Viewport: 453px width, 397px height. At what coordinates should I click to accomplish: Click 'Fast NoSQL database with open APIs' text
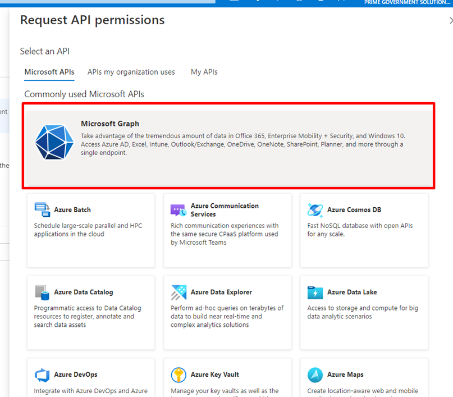coord(360,226)
